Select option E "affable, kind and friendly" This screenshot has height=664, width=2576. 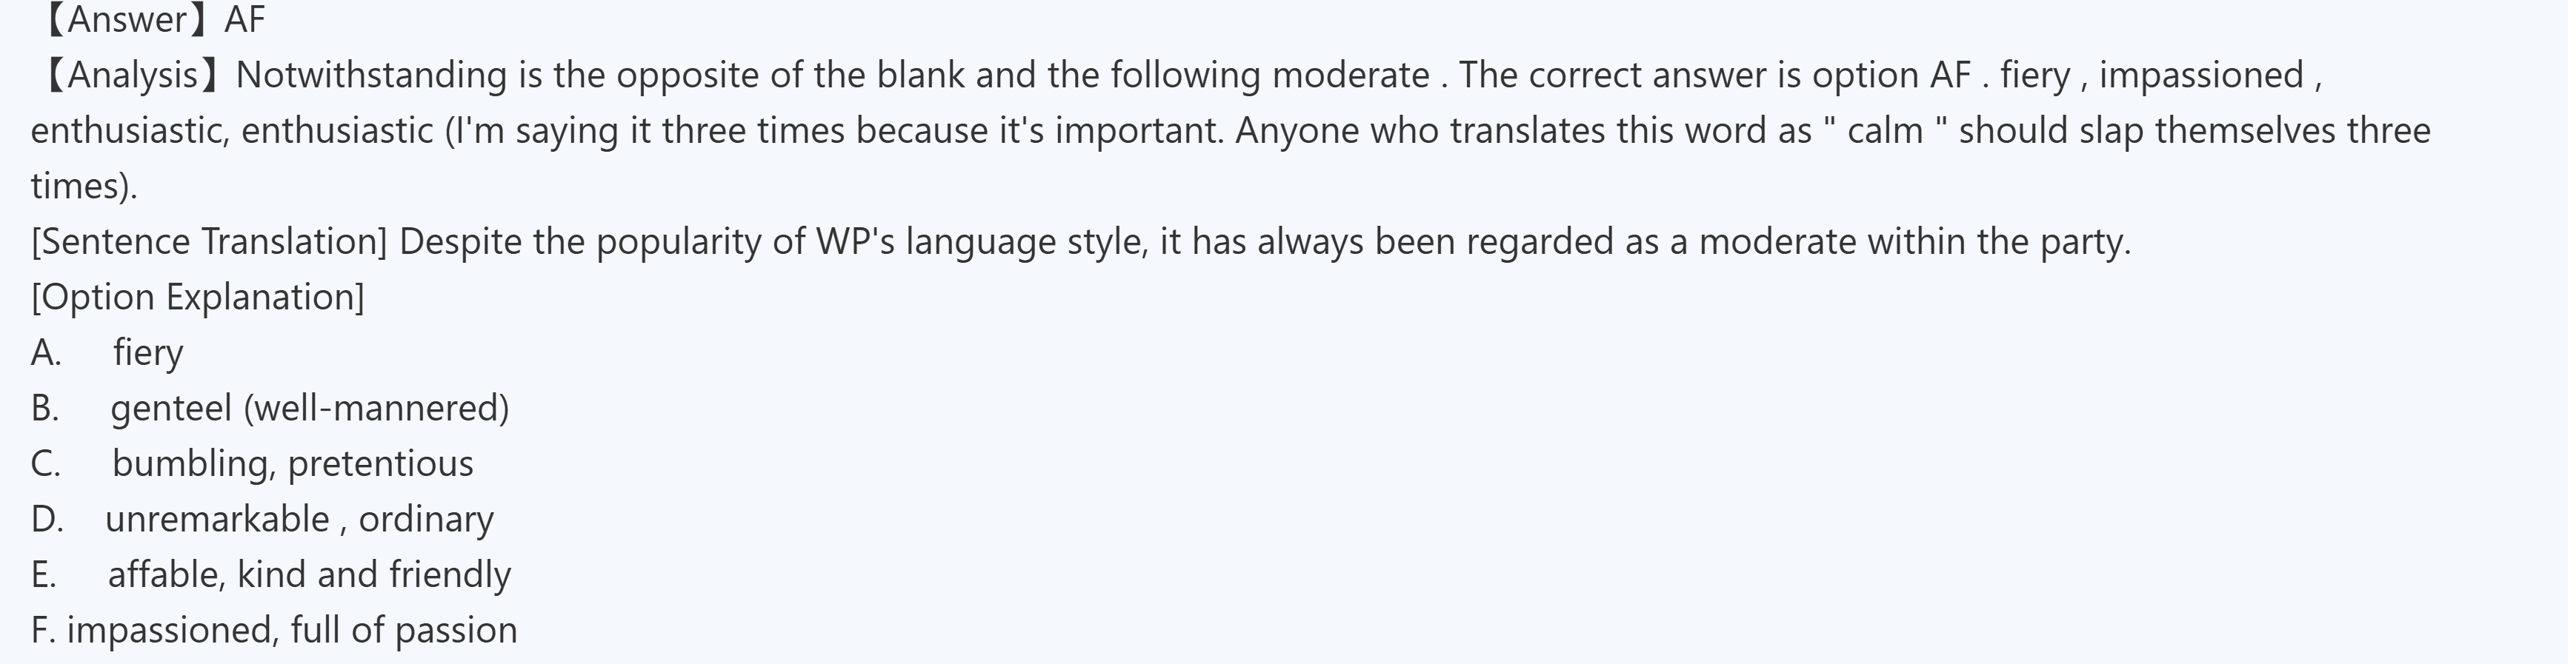pyautogui.click(x=309, y=575)
